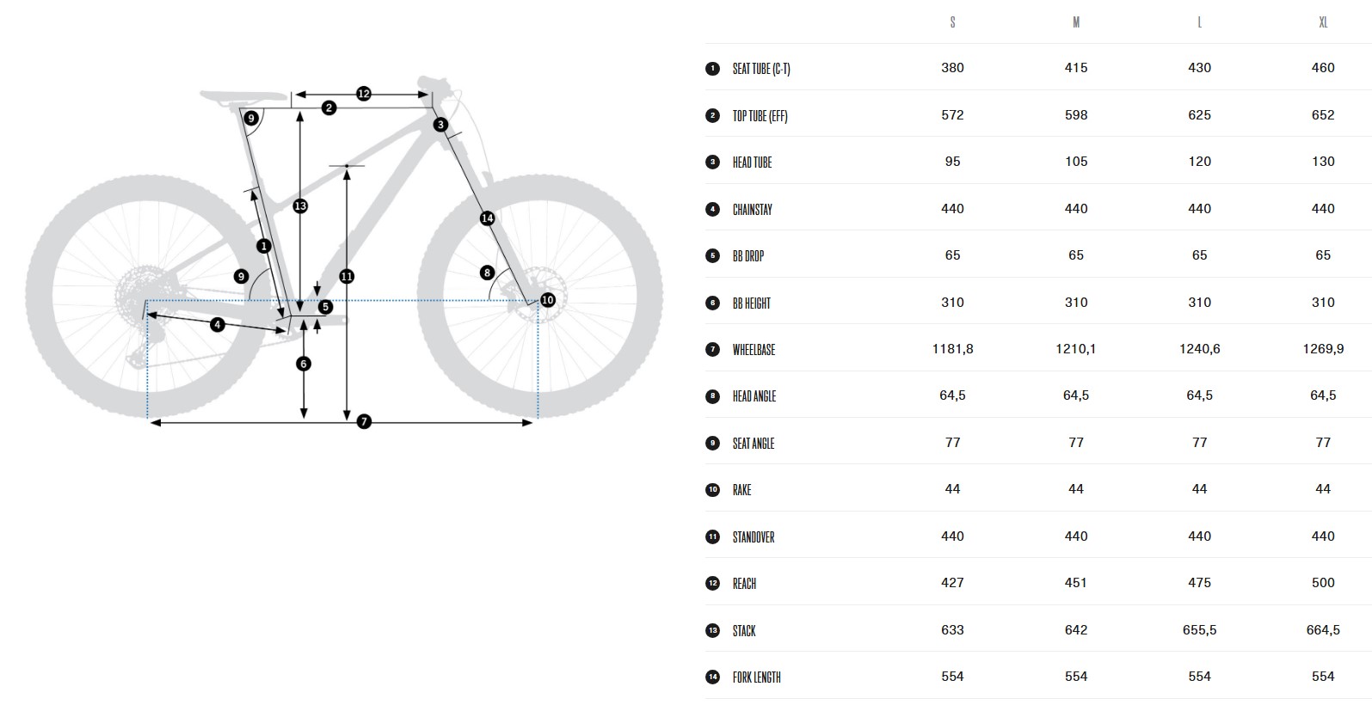
Task: Select the XL size column header
Action: tap(1323, 22)
